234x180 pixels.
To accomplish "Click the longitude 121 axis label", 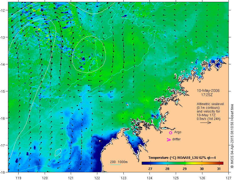I will tap(71, 178).
